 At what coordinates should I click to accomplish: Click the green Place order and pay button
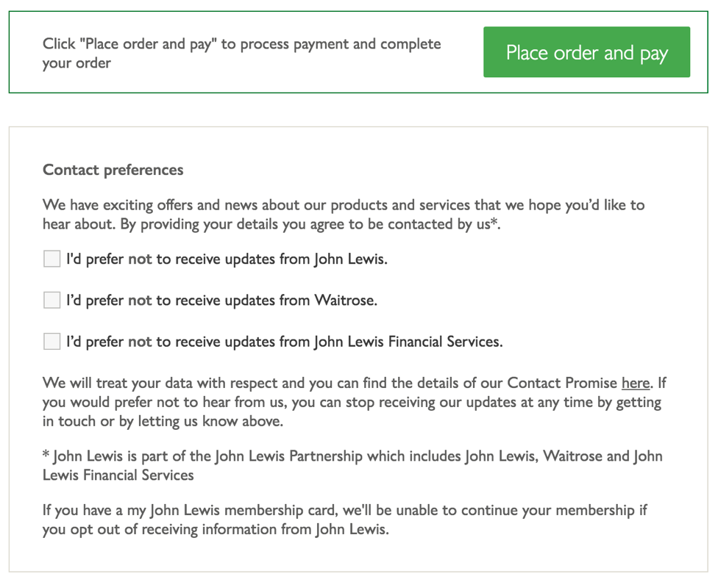586,51
